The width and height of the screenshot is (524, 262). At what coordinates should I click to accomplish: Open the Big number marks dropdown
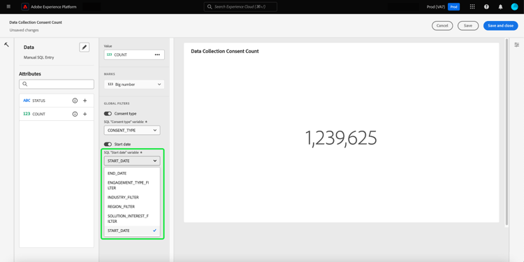point(134,85)
